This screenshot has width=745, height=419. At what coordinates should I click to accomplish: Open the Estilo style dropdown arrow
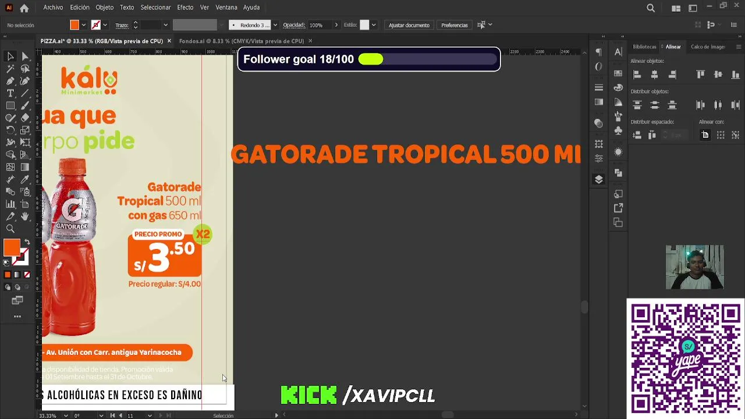tap(374, 25)
